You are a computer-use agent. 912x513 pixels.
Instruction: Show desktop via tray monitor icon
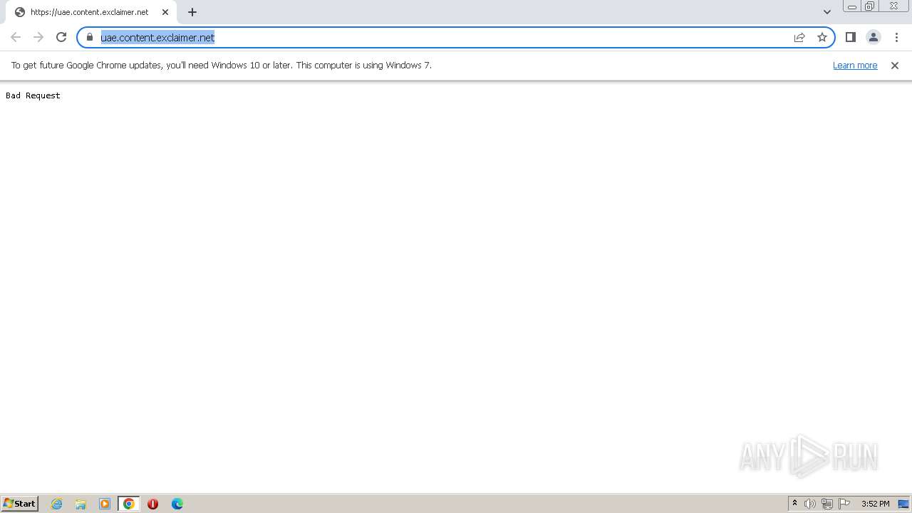[x=903, y=504]
